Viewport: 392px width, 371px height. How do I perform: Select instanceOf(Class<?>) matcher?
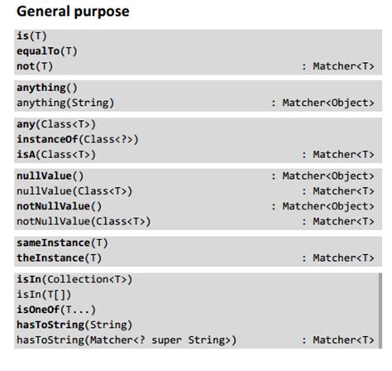78,139
